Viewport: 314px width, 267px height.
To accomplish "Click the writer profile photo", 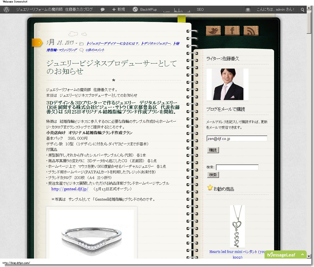I will pyautogui.click(x=227, y=84).
